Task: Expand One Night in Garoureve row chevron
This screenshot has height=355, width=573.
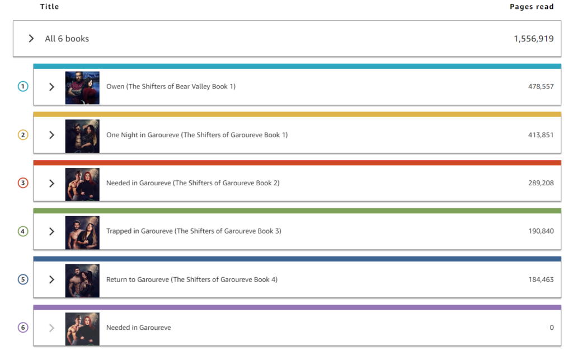Action: pos(51,135)
